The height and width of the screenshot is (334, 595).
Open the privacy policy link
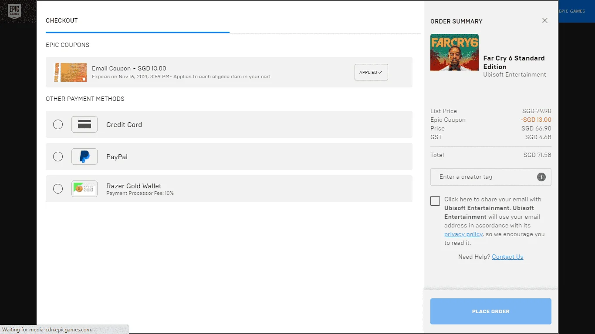click(x=463, y=234)
